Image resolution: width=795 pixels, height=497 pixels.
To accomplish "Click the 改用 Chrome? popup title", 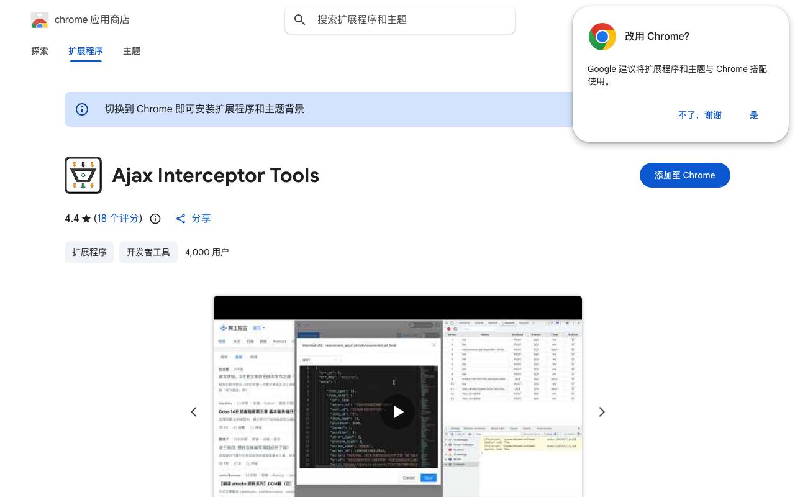I will (657, 37).
